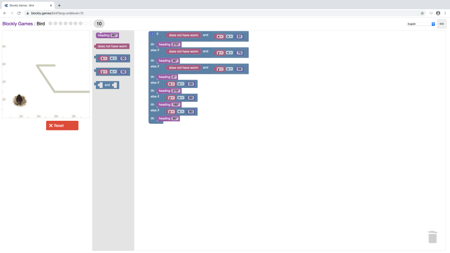Open the y dropdown in the toolbox y < 50 block
Image resolution: width=450 pixels, height=253 pixels.
click(x=104, y=72)
